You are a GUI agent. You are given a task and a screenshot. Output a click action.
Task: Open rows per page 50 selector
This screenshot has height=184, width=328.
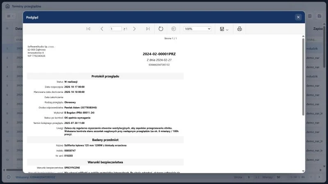(280, 177)
